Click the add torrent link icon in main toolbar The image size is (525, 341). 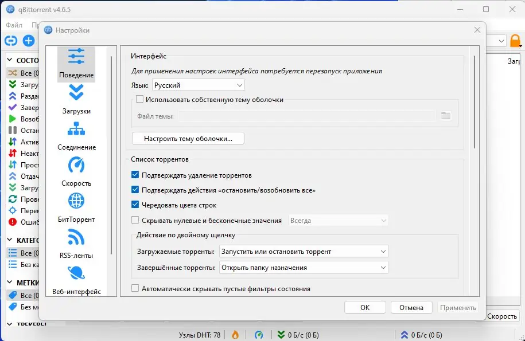click(x=11, y=41)
